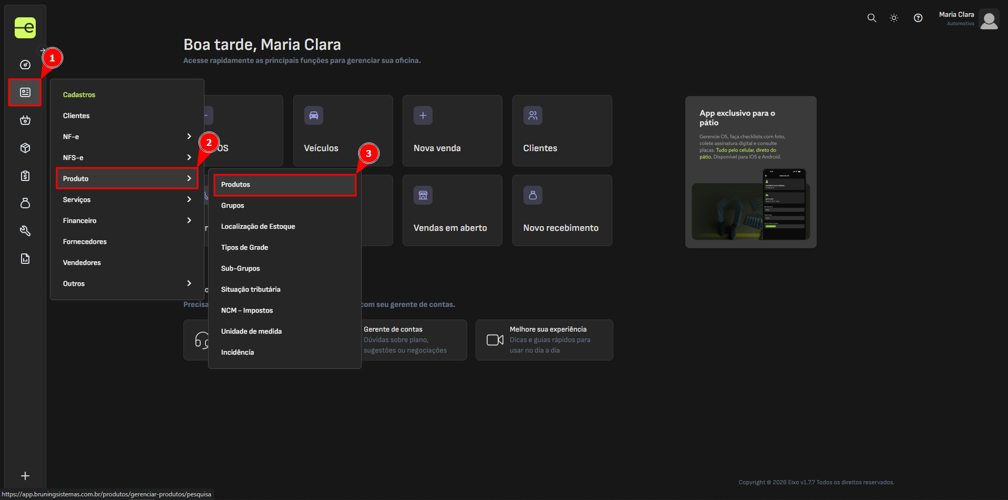Screen dimensions: 1008x500
Task: Choose NCM - Impostos menu entry
Action: [x=247, y=311]
